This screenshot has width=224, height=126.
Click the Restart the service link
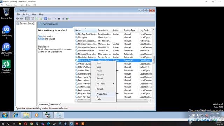[x=41, y=39]
